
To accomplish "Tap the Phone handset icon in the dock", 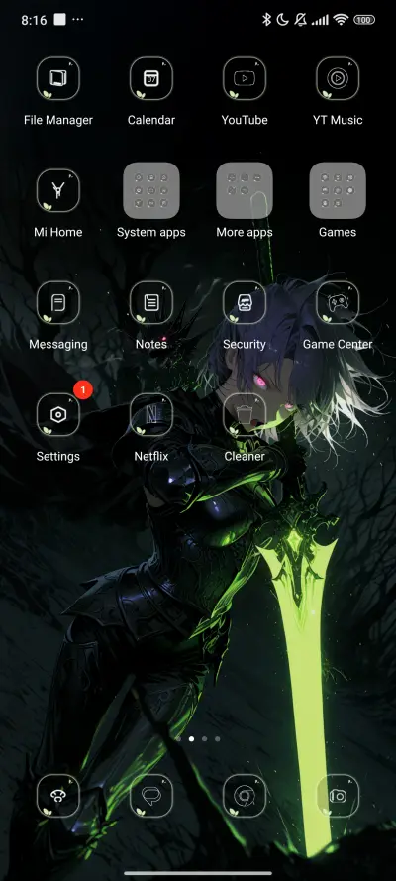I will click(x=58, y=796).
